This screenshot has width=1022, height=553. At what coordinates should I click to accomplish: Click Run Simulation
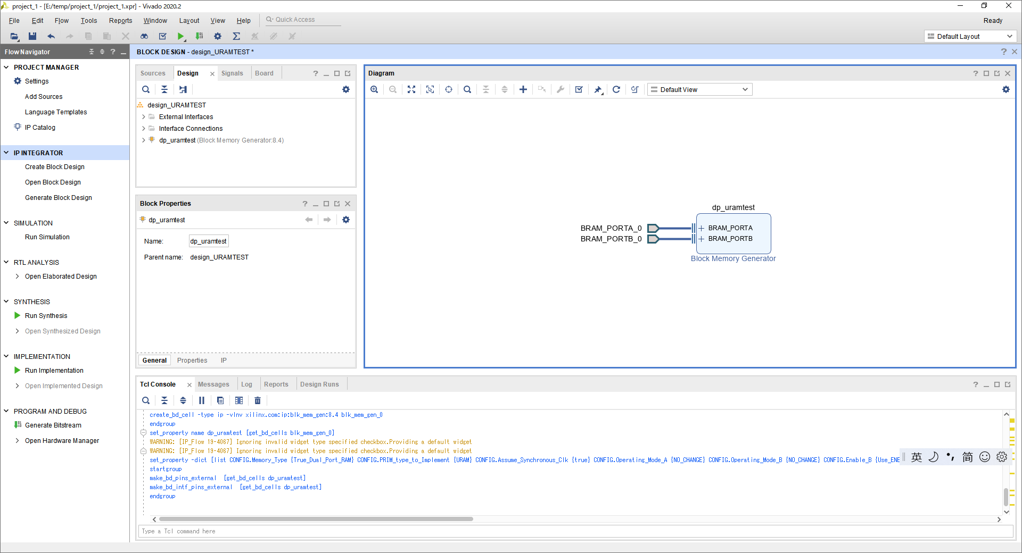click(x=47, y=237)
